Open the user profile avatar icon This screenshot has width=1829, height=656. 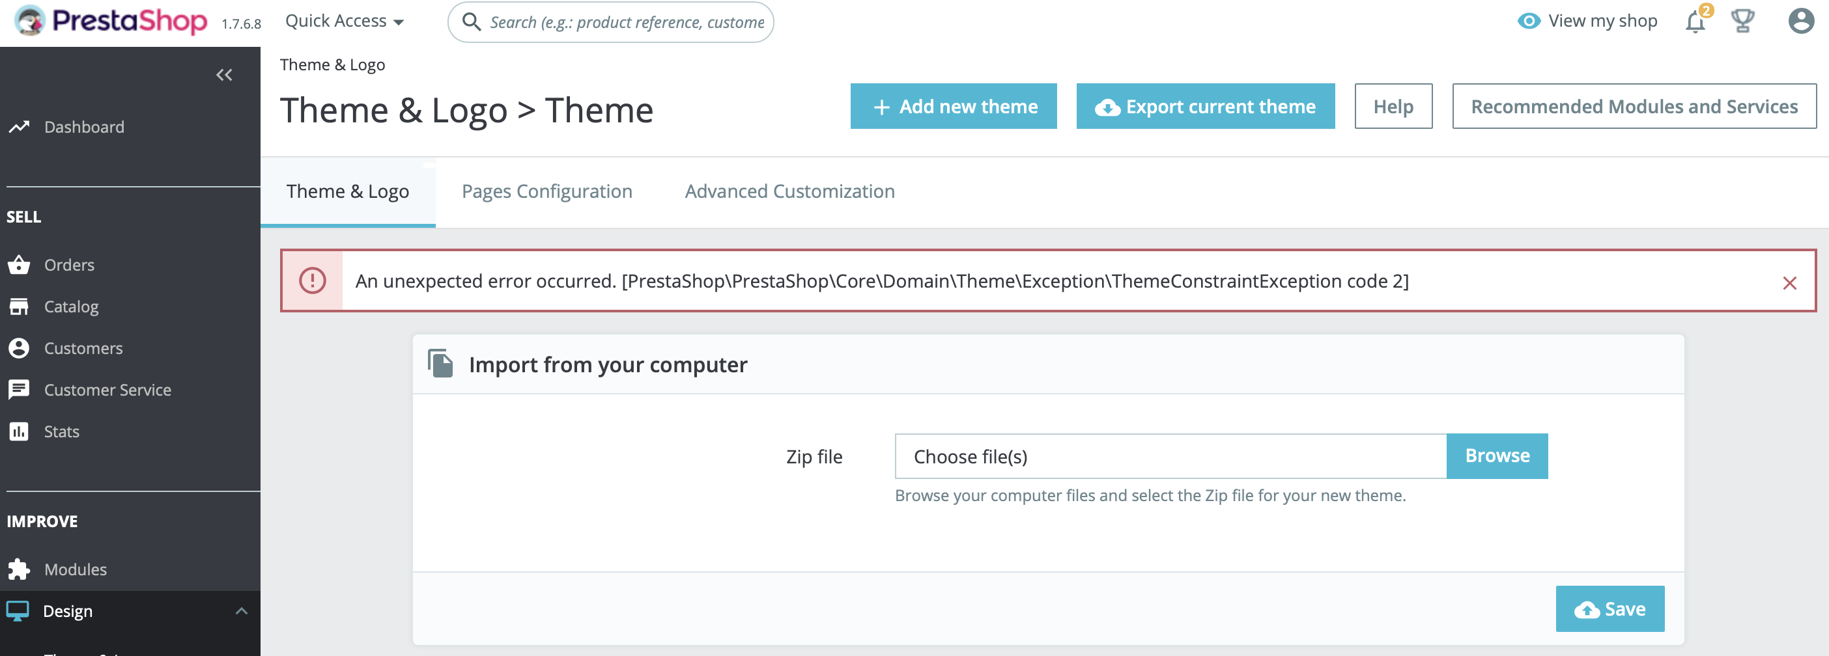click(1800, 21)
